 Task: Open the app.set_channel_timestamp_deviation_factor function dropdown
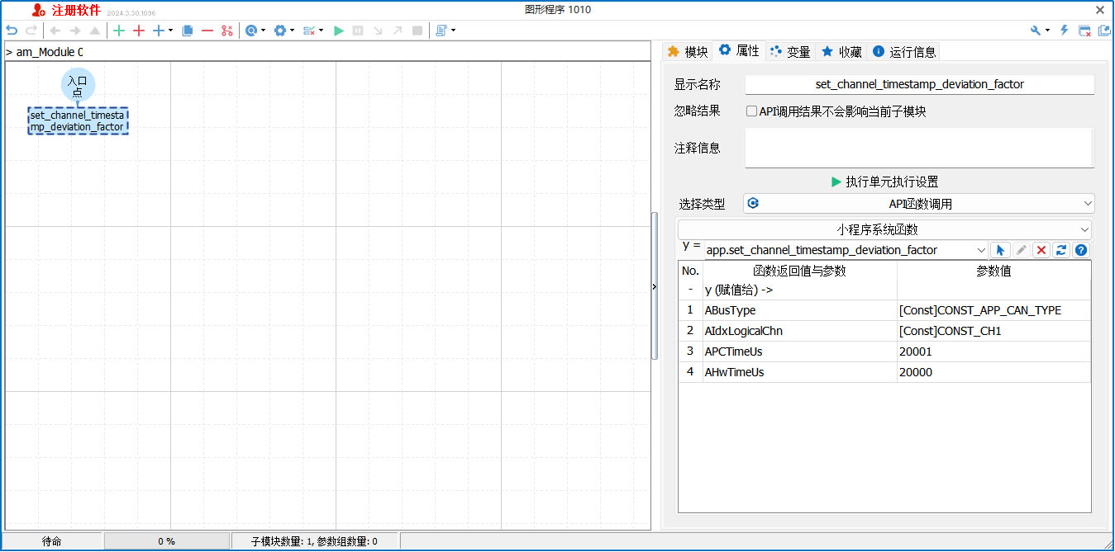pos(846,249)
